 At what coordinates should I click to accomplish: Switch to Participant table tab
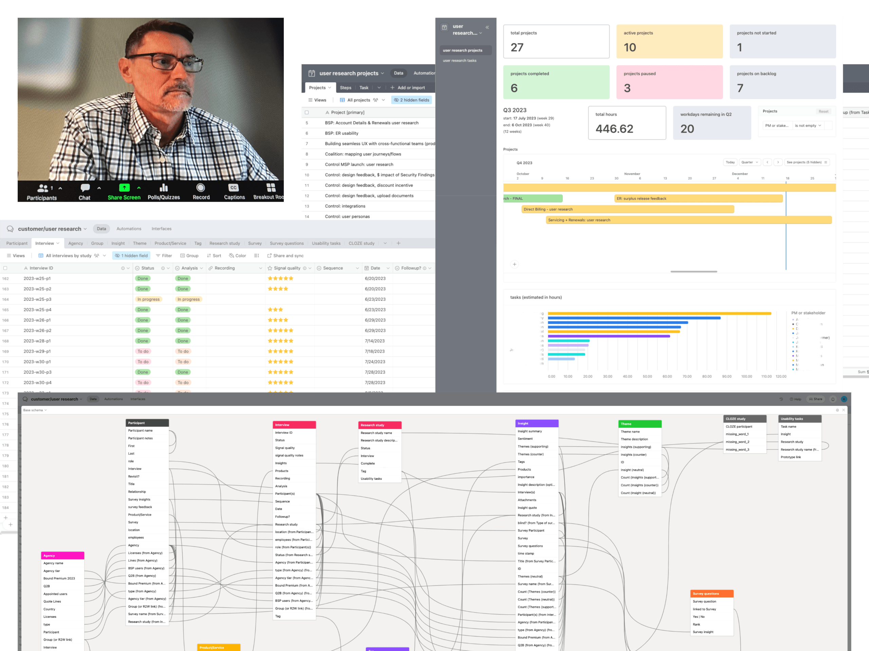pyautogui.click(x=17, y=243)
